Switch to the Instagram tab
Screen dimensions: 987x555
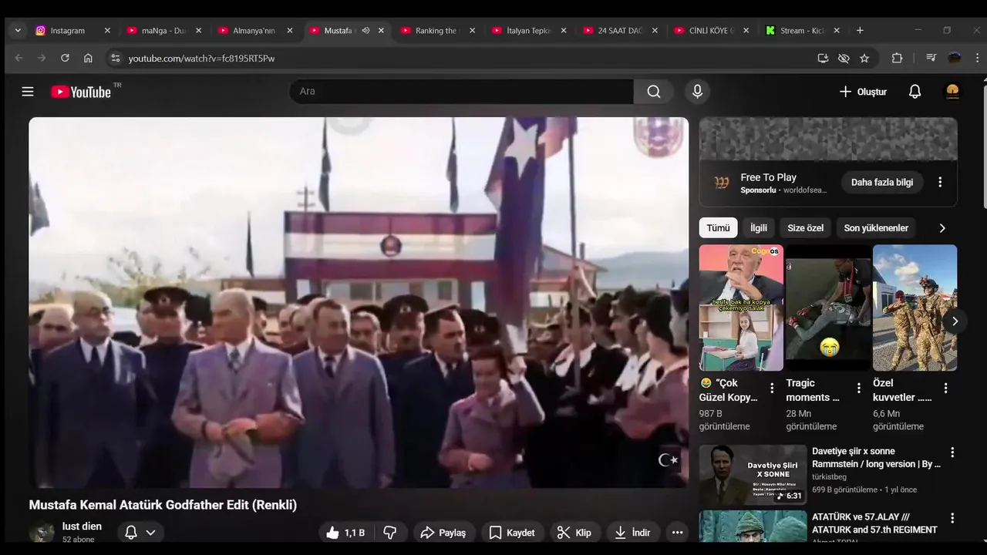point(73,31)
